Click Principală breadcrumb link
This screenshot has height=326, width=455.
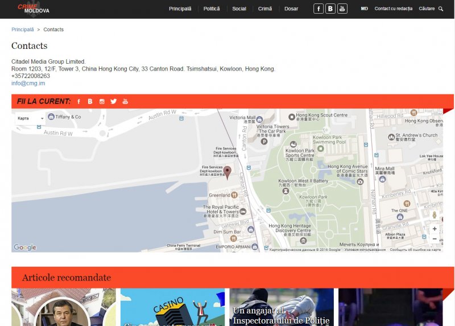[23, 30]
